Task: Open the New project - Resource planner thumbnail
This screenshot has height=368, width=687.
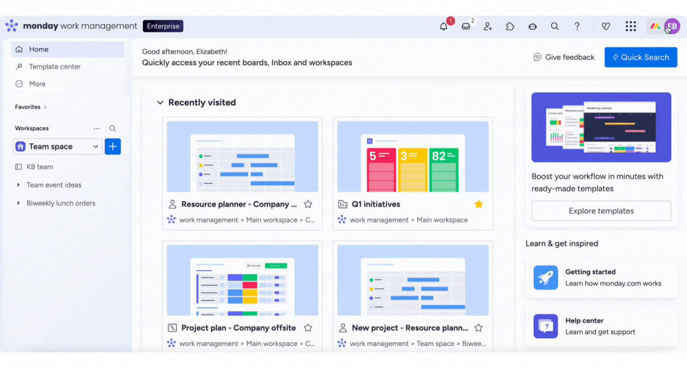Action: pos(413,280)
